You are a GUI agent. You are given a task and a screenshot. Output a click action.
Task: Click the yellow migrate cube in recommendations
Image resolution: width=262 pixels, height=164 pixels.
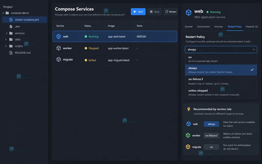tap(188, 147)
